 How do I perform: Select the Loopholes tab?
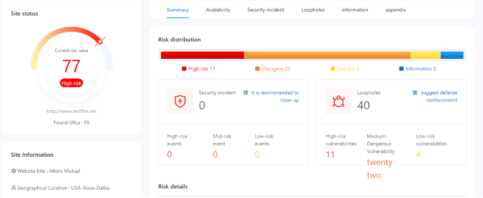[313, 10]
